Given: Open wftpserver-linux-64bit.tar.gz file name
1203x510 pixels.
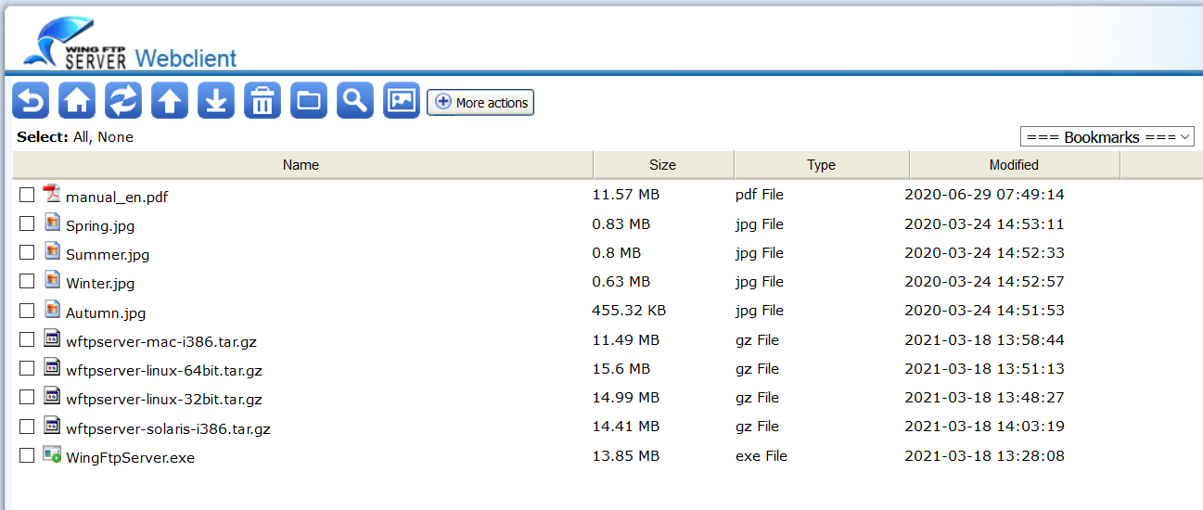Looking at the screenshot, I should tap(164, 371).
